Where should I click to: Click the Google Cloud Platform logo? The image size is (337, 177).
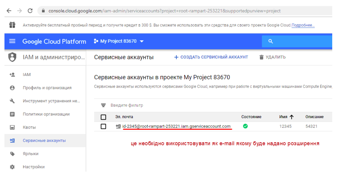click(x=54, y=41)
